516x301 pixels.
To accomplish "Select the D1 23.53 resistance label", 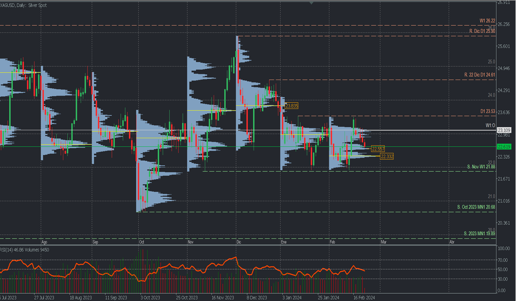I will click(488, 111).
